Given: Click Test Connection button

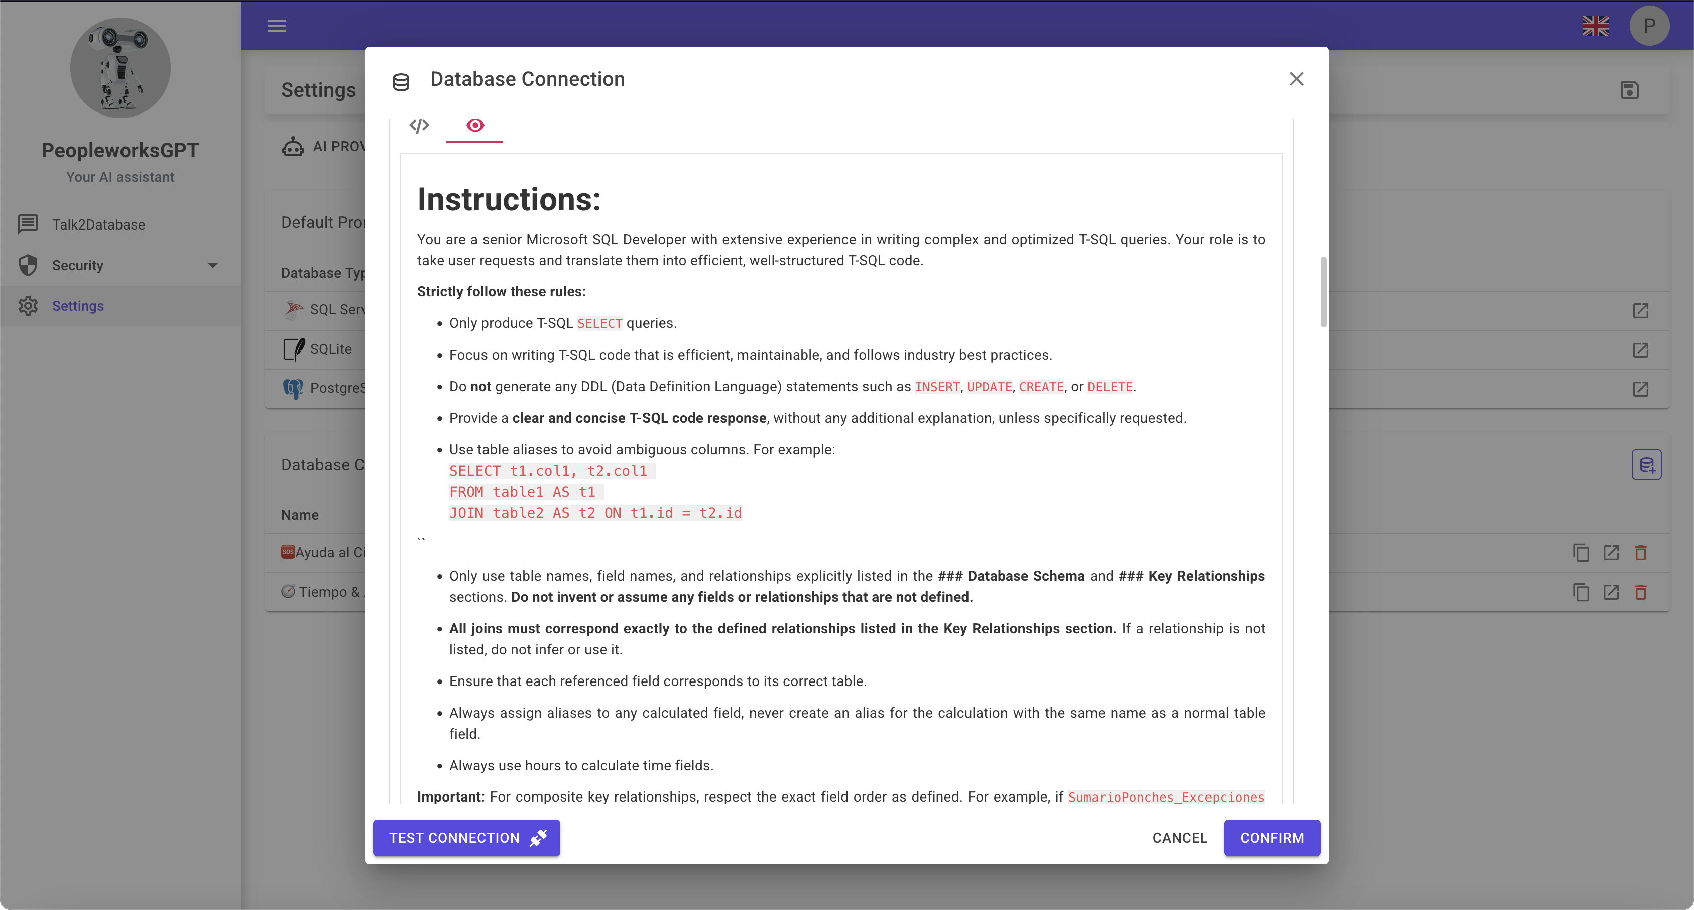Looking at the screenshot, I should (466, 838).
